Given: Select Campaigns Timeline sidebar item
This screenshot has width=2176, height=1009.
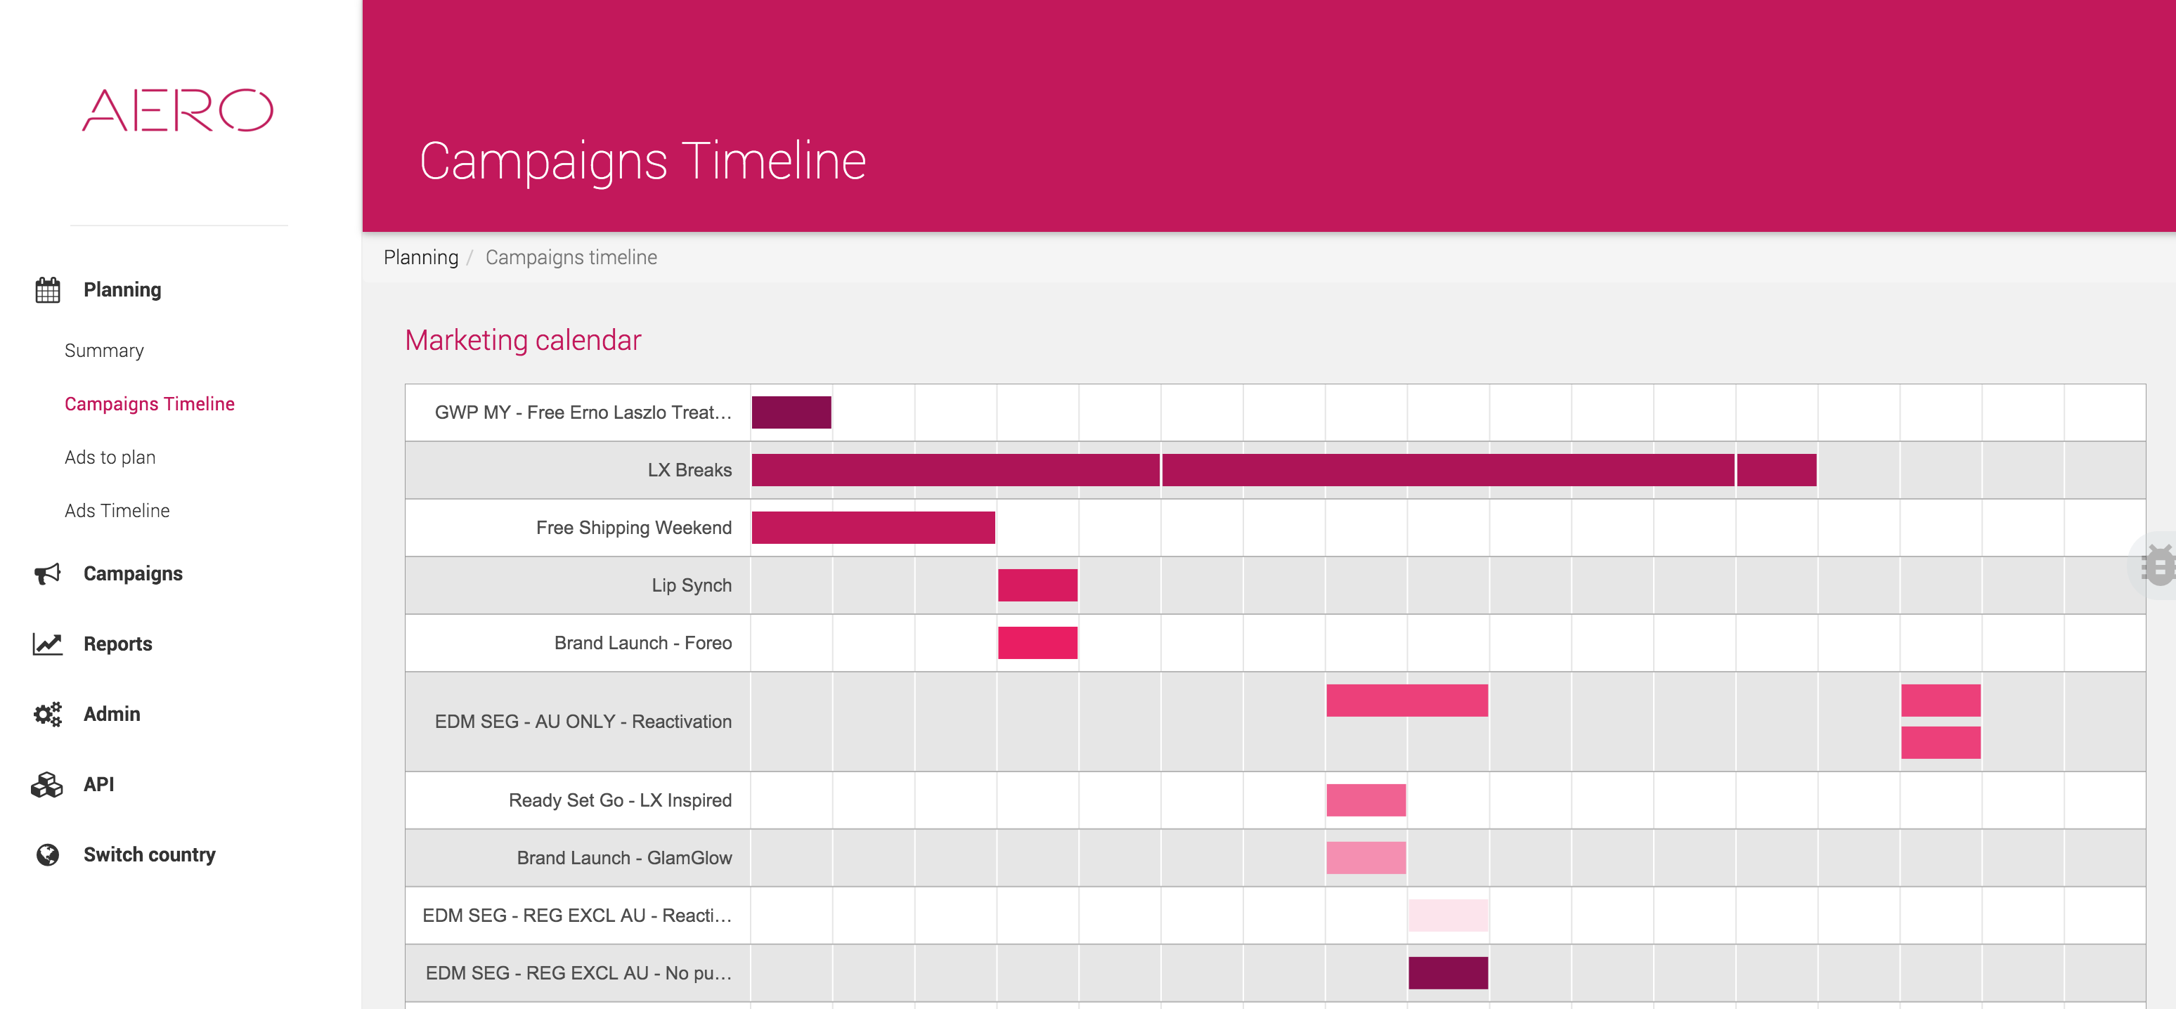Looking at the screenshot, I should 150,403.
